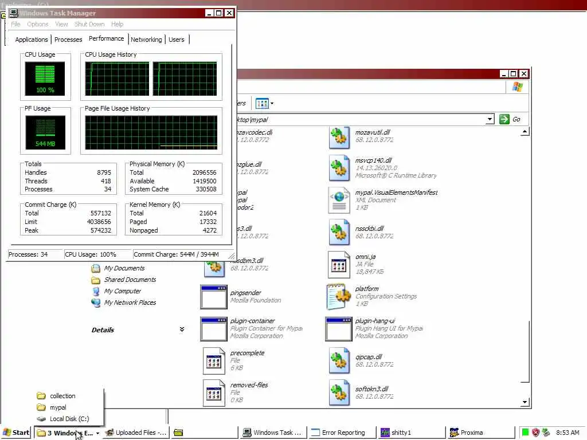This screenshot has height=440, width=587.
Task: Switch to Uploaded Files taskbar button
Action: tap(136, 433)
